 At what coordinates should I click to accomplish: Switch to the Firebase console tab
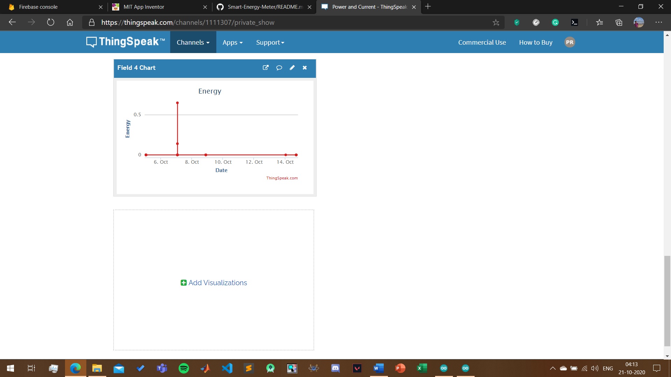coord(38,7)
